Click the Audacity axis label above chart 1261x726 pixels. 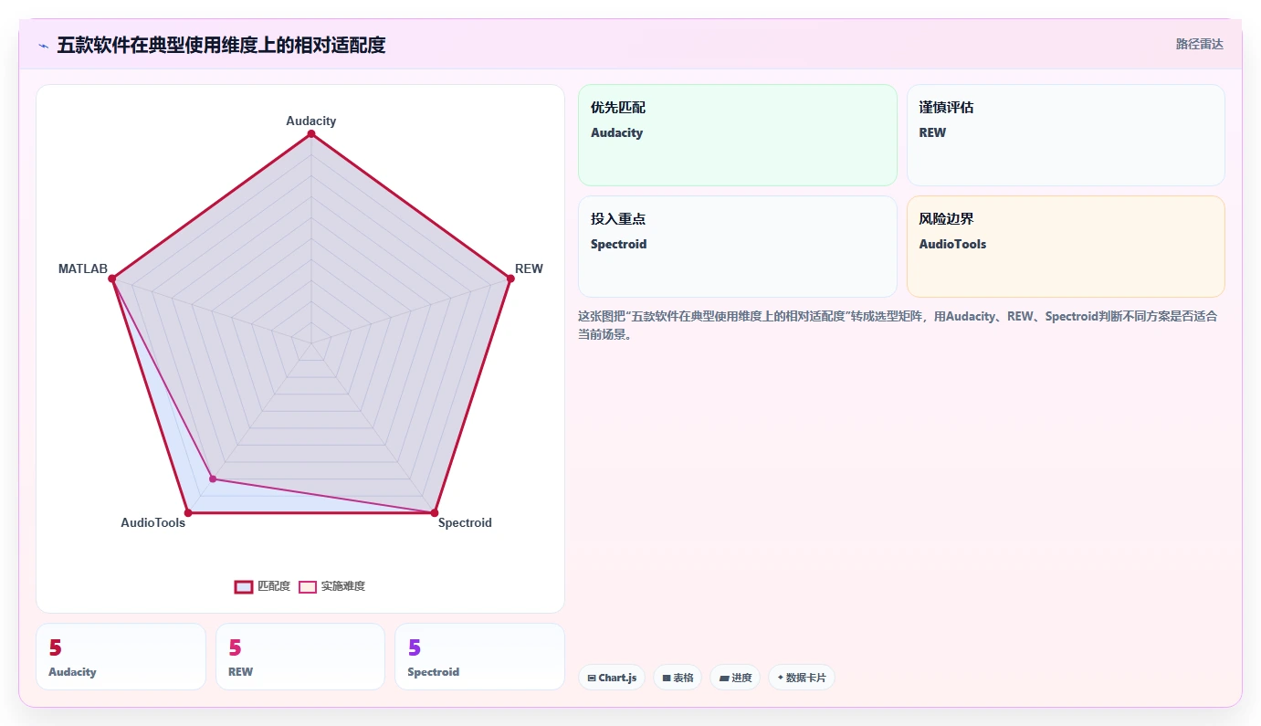pyautogui.click(x=311, y=121)
